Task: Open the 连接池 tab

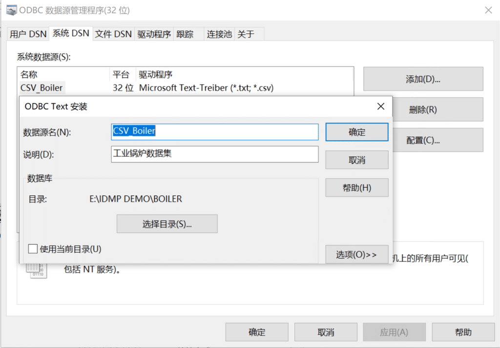Action: click(x=219, y=33)
